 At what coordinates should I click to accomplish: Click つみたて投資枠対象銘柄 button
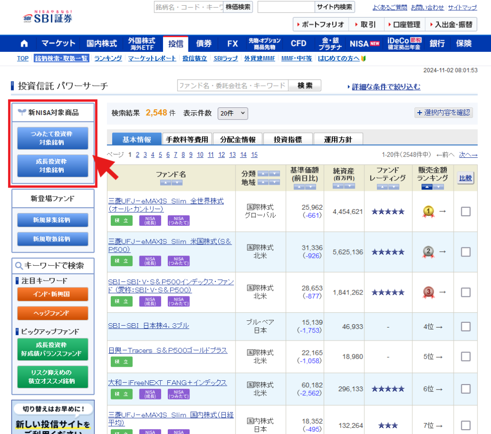pyautogui.click(x=53, y=138)
